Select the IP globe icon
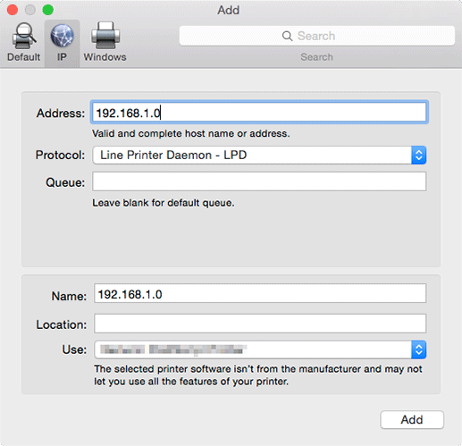 (62, 36)
